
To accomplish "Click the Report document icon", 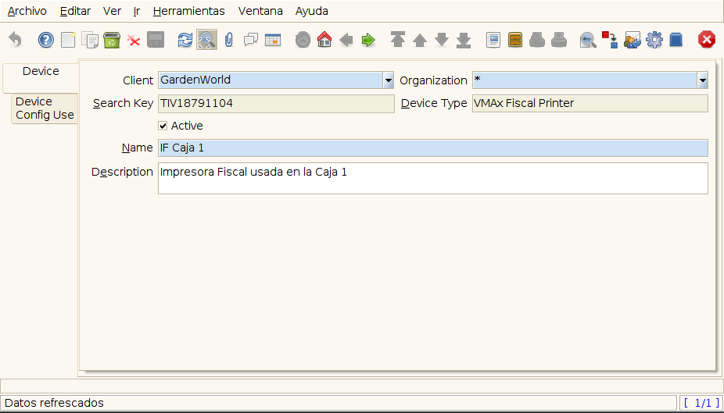I will click(493, 40).
